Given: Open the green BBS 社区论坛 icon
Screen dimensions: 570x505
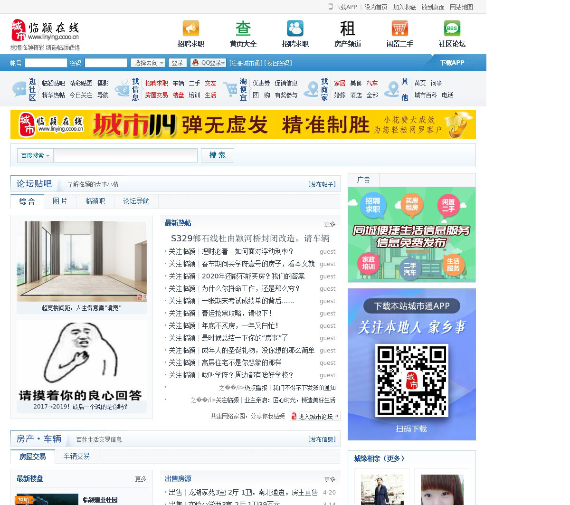Looking at the screenshot, I should tap(452, 29).
